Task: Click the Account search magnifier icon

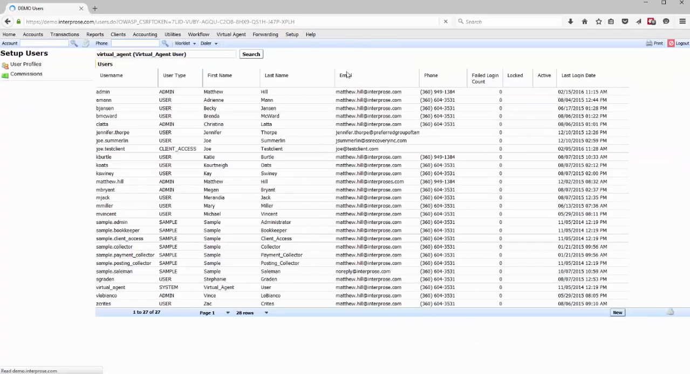Action: click(x=74, y=44)
